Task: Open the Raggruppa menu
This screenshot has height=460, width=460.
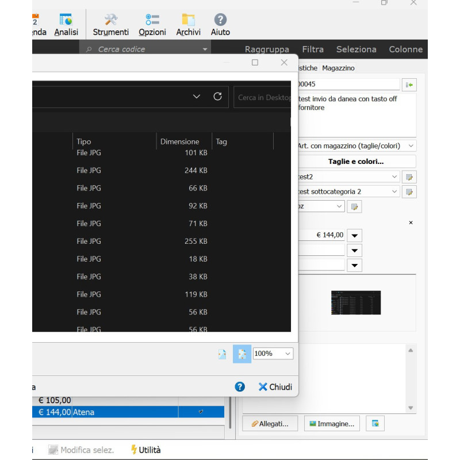Action: click(267, 49)
